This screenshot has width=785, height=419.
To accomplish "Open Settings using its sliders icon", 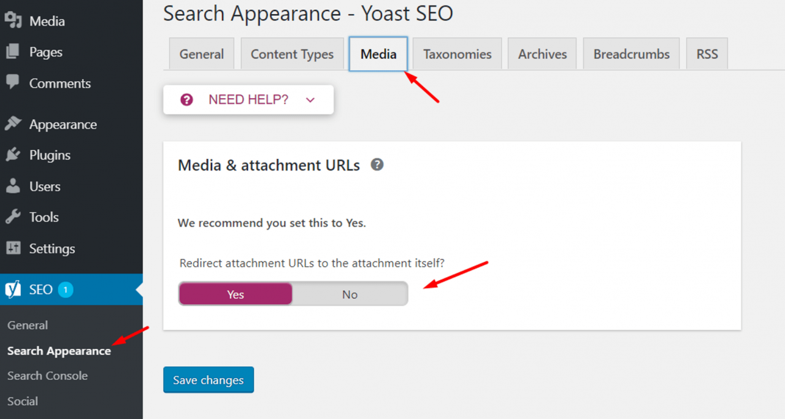I will [x=12, y=248].
